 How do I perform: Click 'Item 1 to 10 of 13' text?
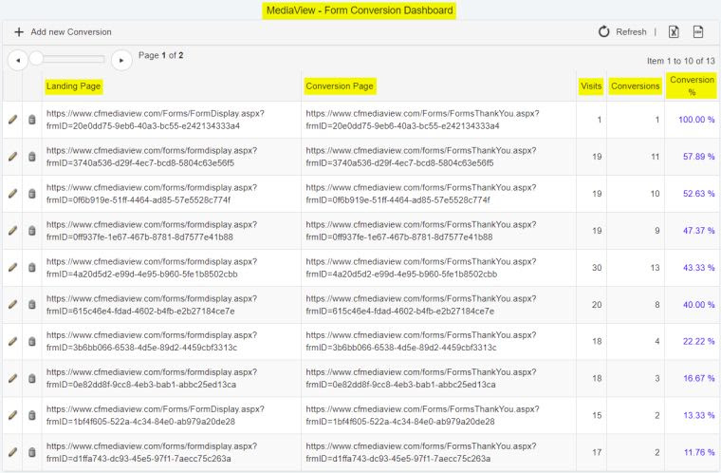[x=681, y=61]
